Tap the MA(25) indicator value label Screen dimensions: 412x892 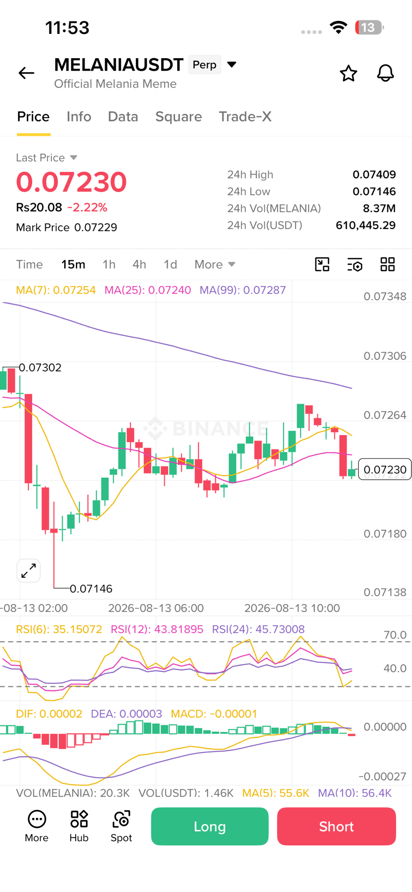(148, 290)
